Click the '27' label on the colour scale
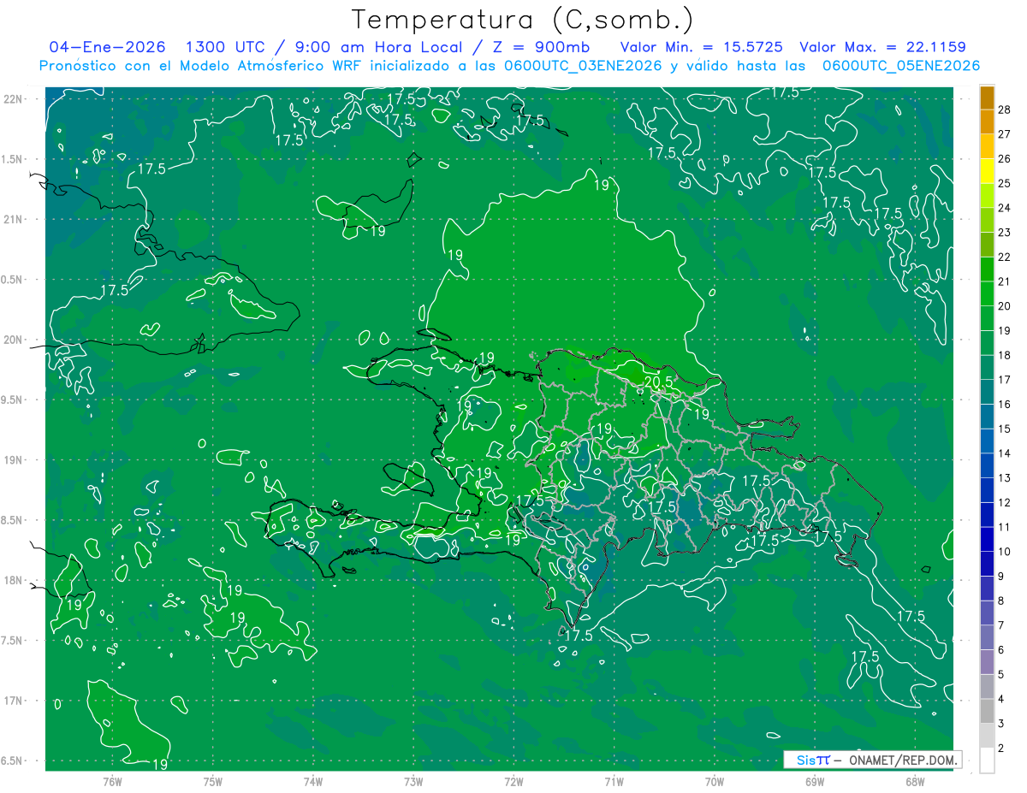The image size is (1027, 793). pos(1005,134)
